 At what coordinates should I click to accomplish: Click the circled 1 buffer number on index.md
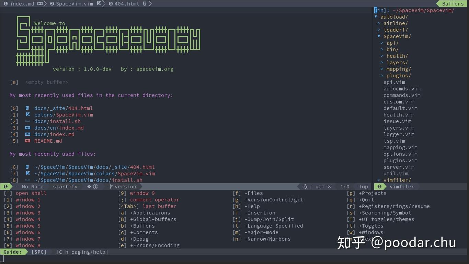pyautogui.click(x=5, y=4)
